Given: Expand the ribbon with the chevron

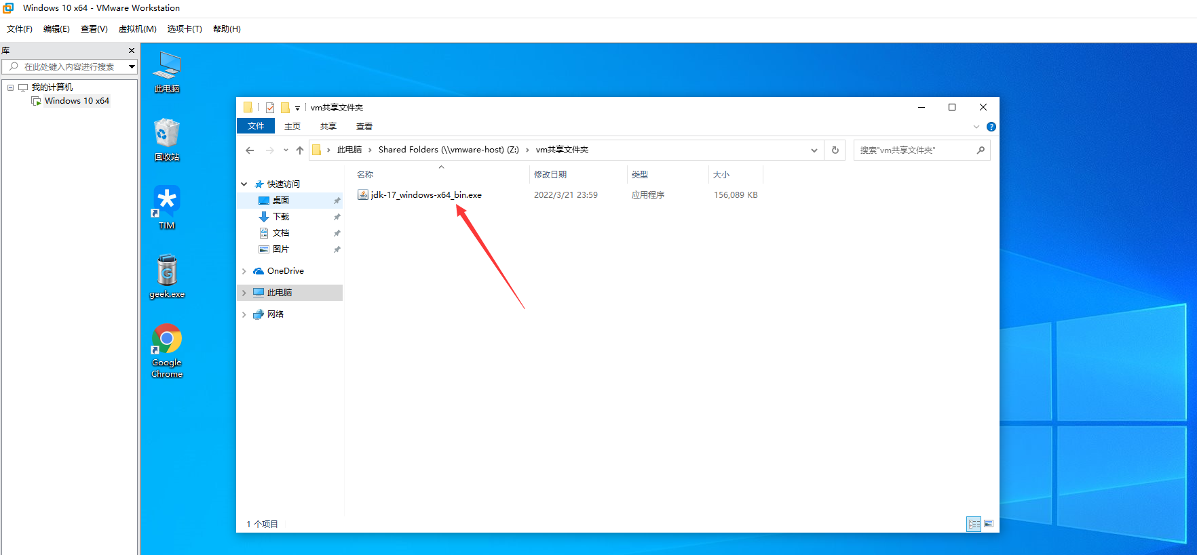Looking at the screenshot, I should pyautogui.click(x=976, y=127).
